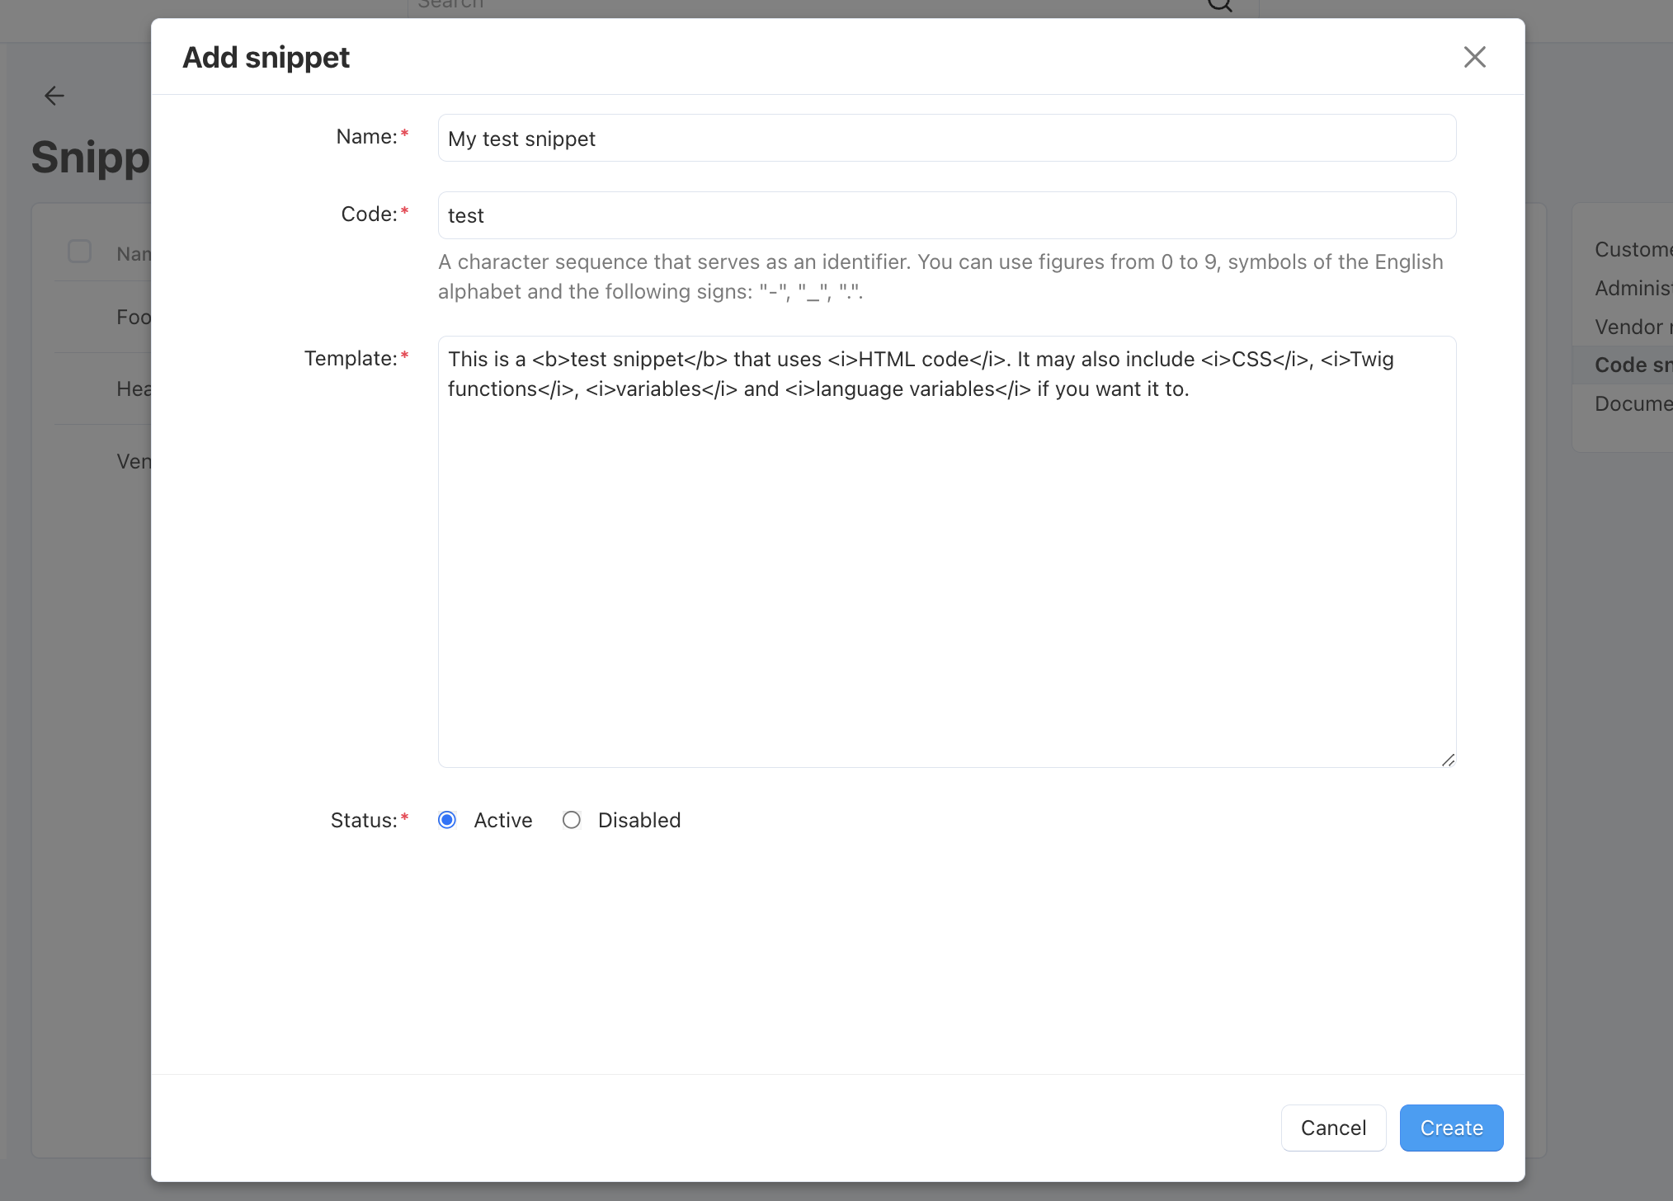Click the back arrow on Snippets page
The height and width of the screenshot is (1201, 1673).
click(54, 96)
